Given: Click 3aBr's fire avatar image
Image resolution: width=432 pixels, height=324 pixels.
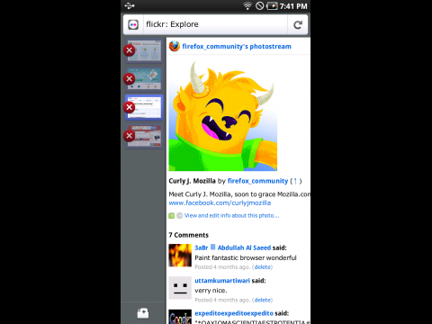Looking at the screenshot, I should click(180, 256).
